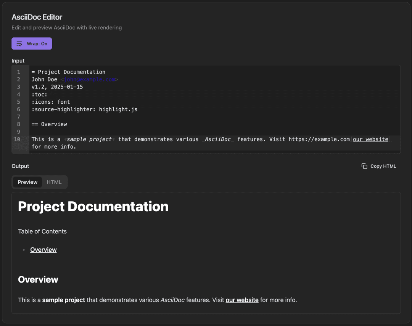Click the ':source-highlighter: highlight.js' line

pos(84,109)
